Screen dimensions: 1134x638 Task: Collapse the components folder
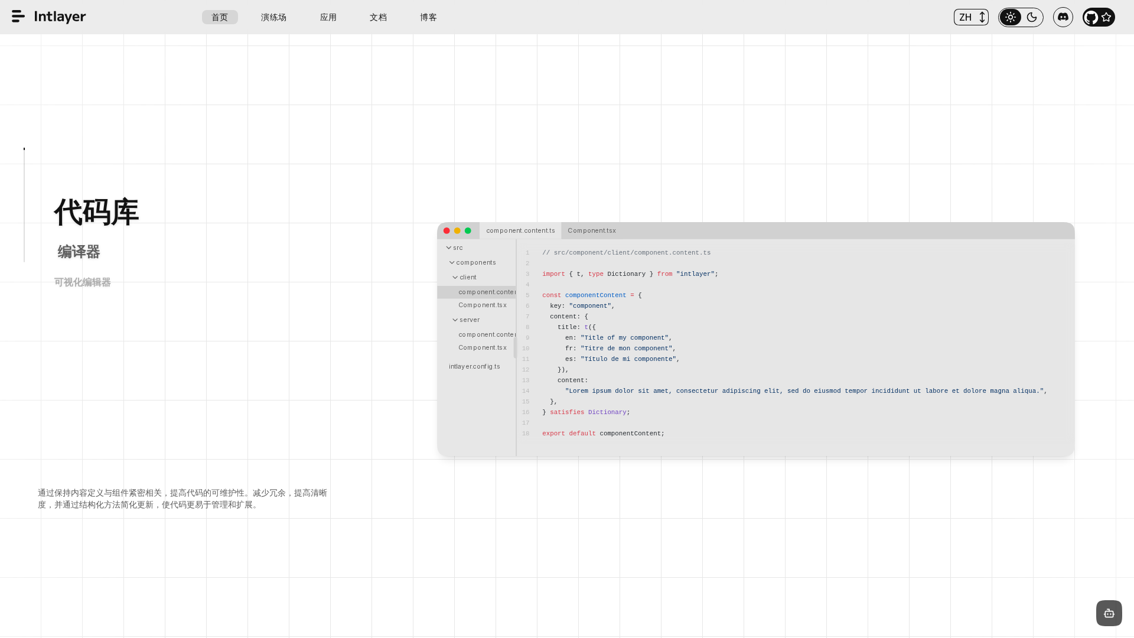pos(452,263)
